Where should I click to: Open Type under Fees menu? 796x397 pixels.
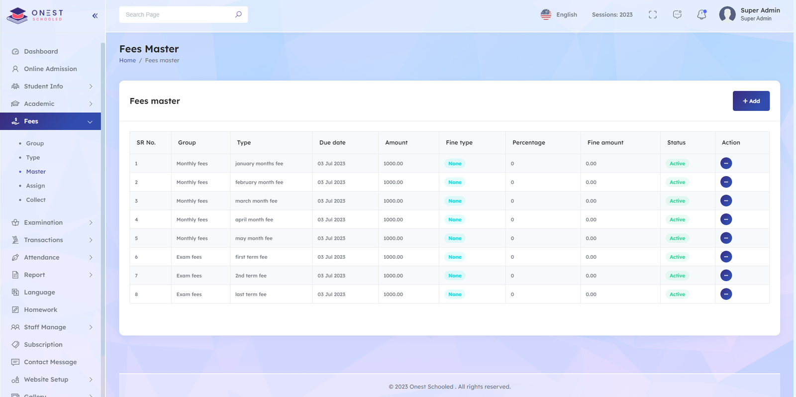(33, 157)
